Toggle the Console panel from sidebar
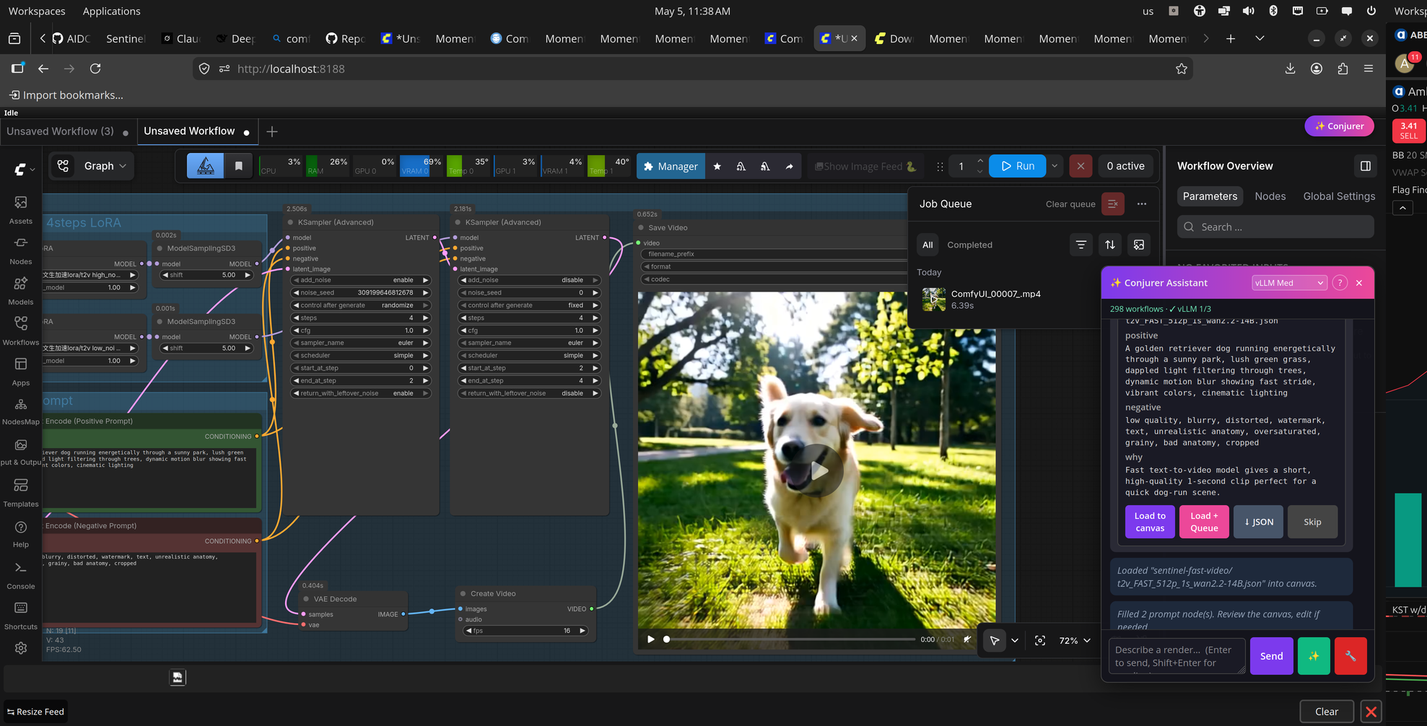The height and width of the screenshot is (726, 1427). coord(21,574)
